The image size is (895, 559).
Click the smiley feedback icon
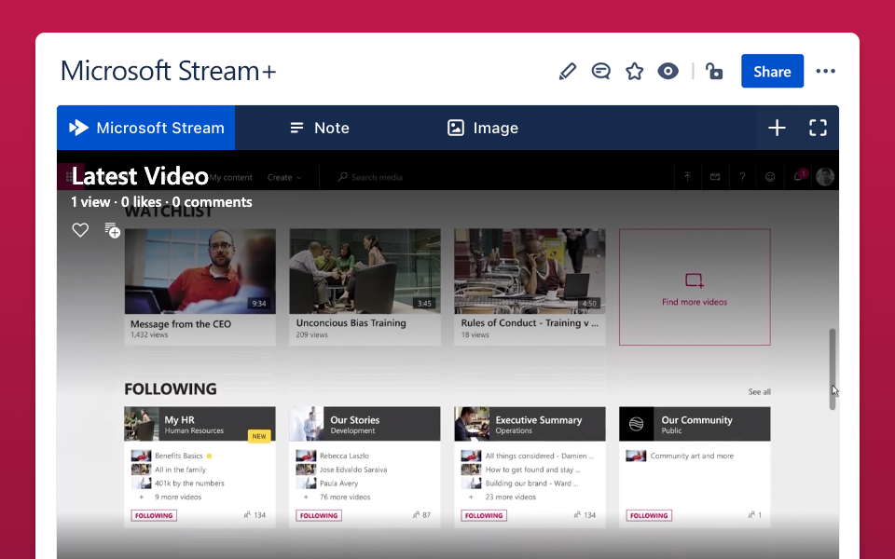770,177
